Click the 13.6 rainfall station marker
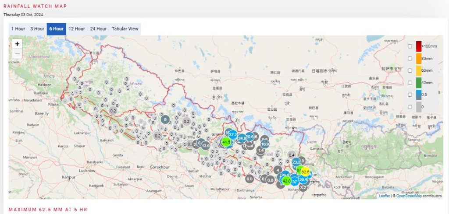Image resolution: width=449 pixels, height=214 pixels. pos(205,145)
